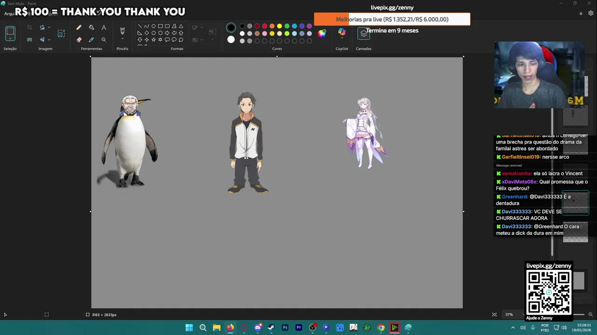Screen dimensions: 597x335
Task: Click the Flip image icon
Action: point(42,40)
